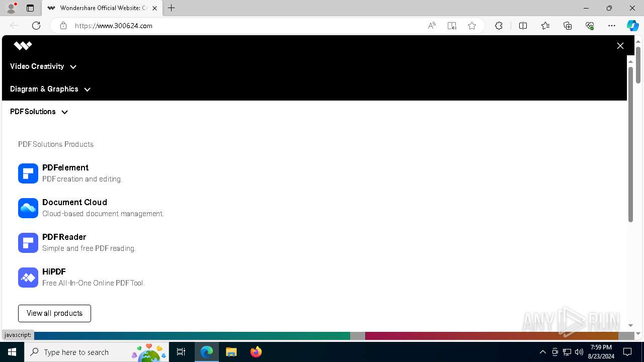
Task: Show hidden system tray icons
Action: point(542,352)
